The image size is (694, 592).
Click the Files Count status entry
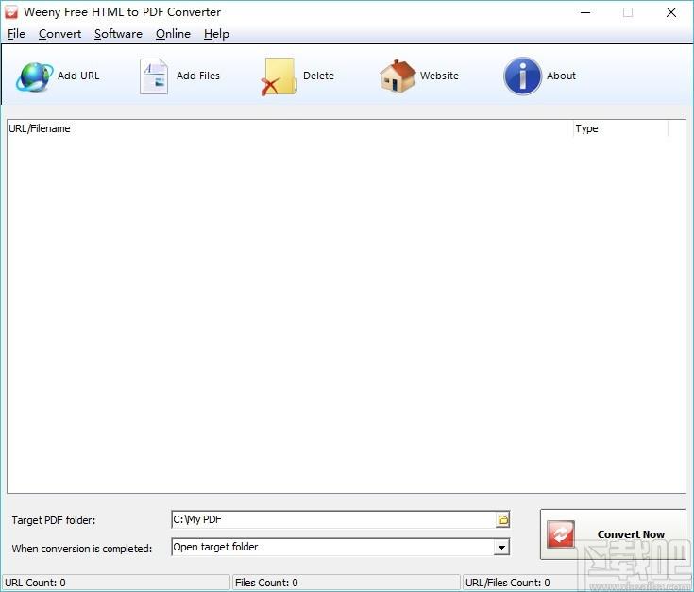pos(347,583)
